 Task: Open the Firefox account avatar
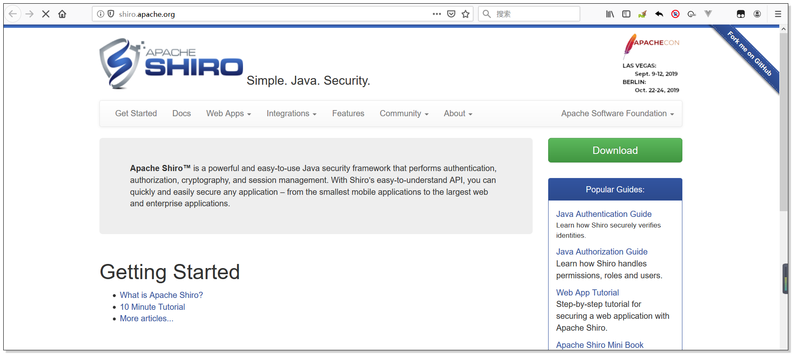click(757, 14)
